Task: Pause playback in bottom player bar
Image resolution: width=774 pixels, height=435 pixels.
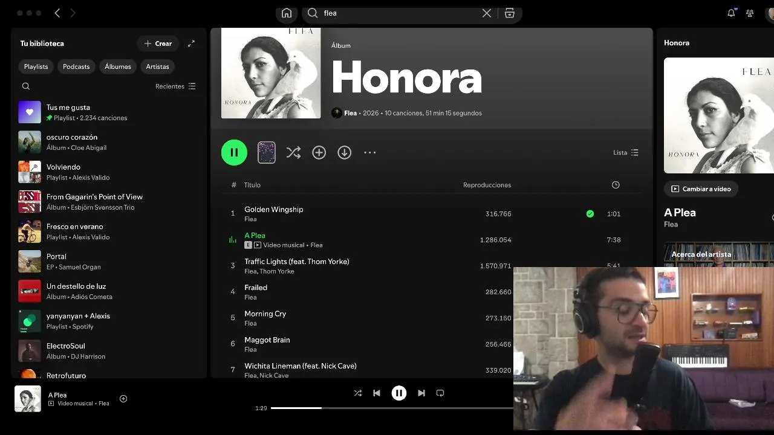Action: click(x=399, y=393)
